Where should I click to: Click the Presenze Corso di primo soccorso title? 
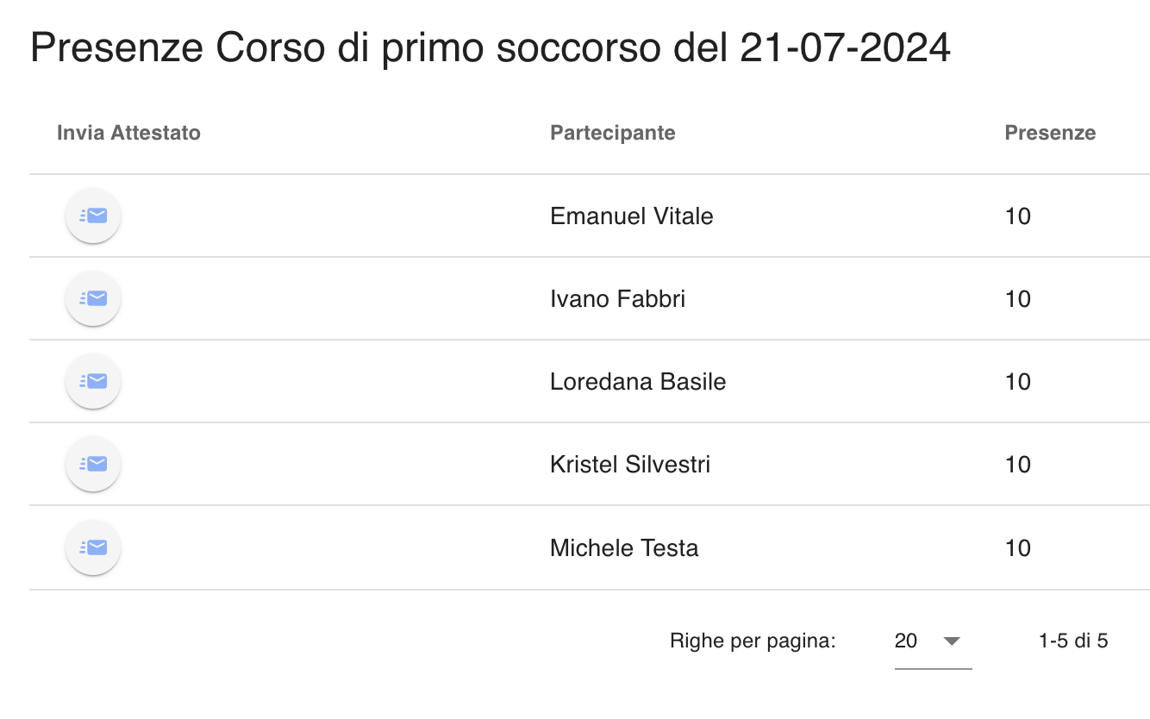tap(491, 48)
